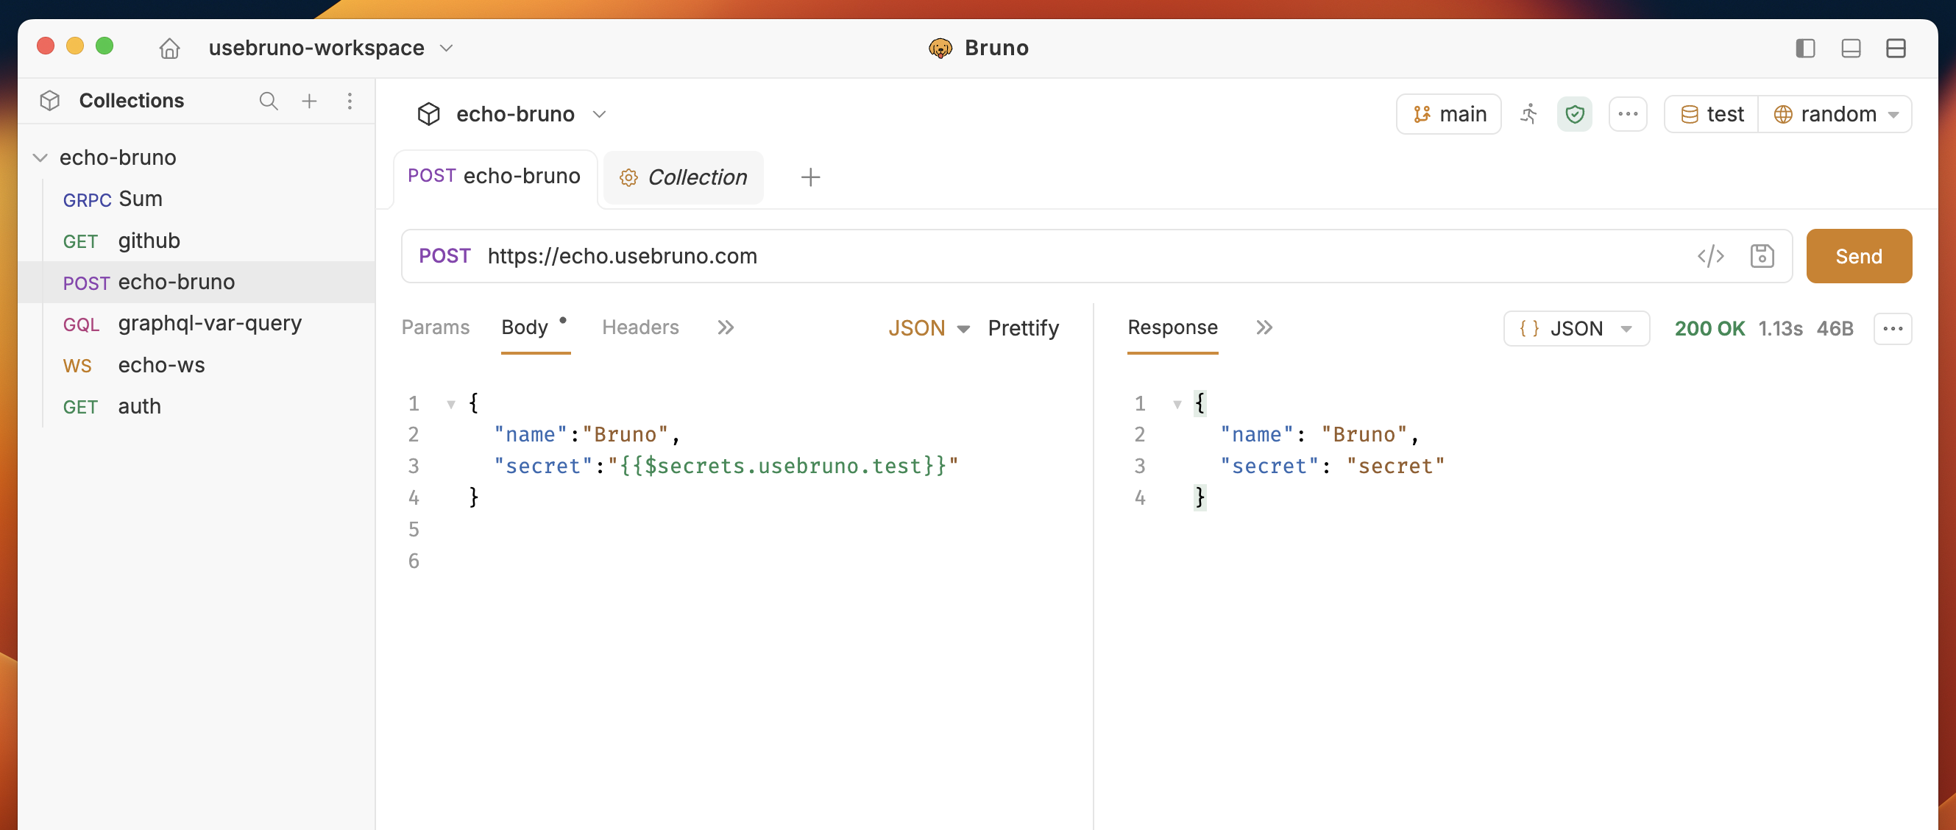
Task: Open the Collections more options menu
Action: tap(350, 101)
